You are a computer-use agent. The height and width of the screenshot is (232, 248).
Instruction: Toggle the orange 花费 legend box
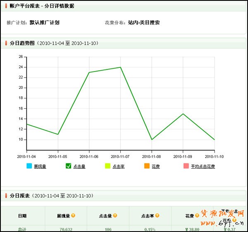[147, 166]
